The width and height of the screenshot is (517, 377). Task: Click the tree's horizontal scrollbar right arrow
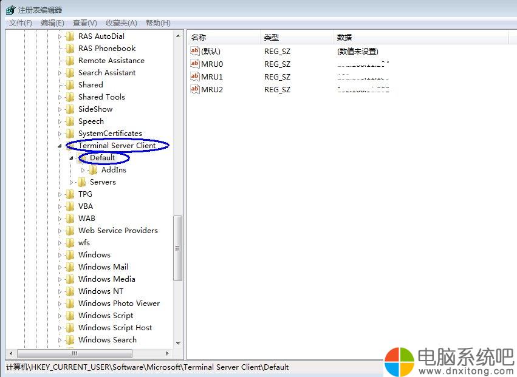point(168,353)
